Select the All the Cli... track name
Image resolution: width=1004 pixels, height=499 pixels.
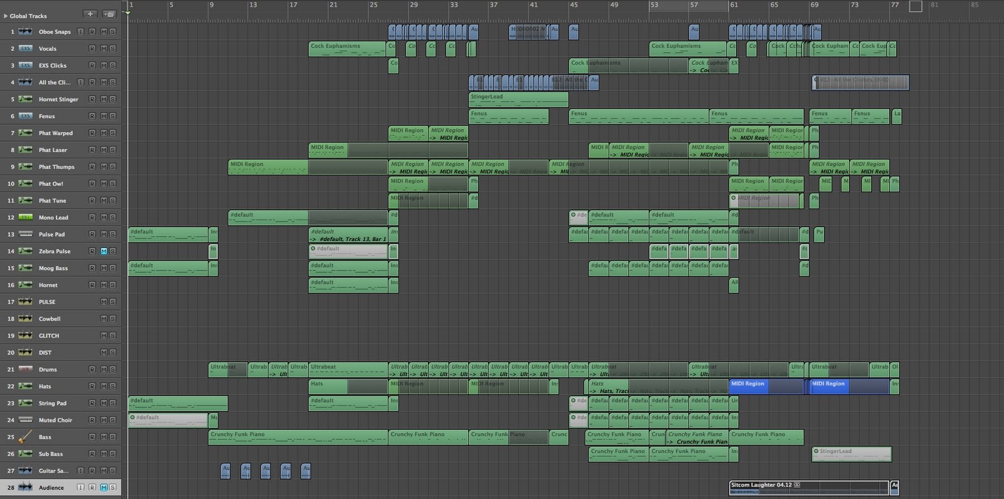pyautogui.click(x=55, y=82)
